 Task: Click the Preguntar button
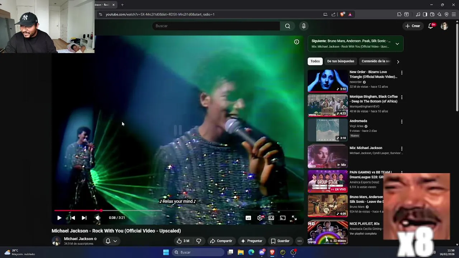(251, 241)
